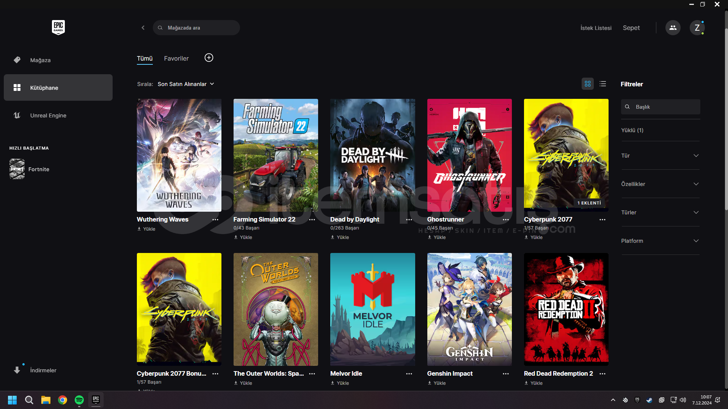Image resolution: width=728 pixels, height=409 pixels.
Task: Open the Son Satın Alınanlar sort dropdown
Action: click(x=186, y=84)
